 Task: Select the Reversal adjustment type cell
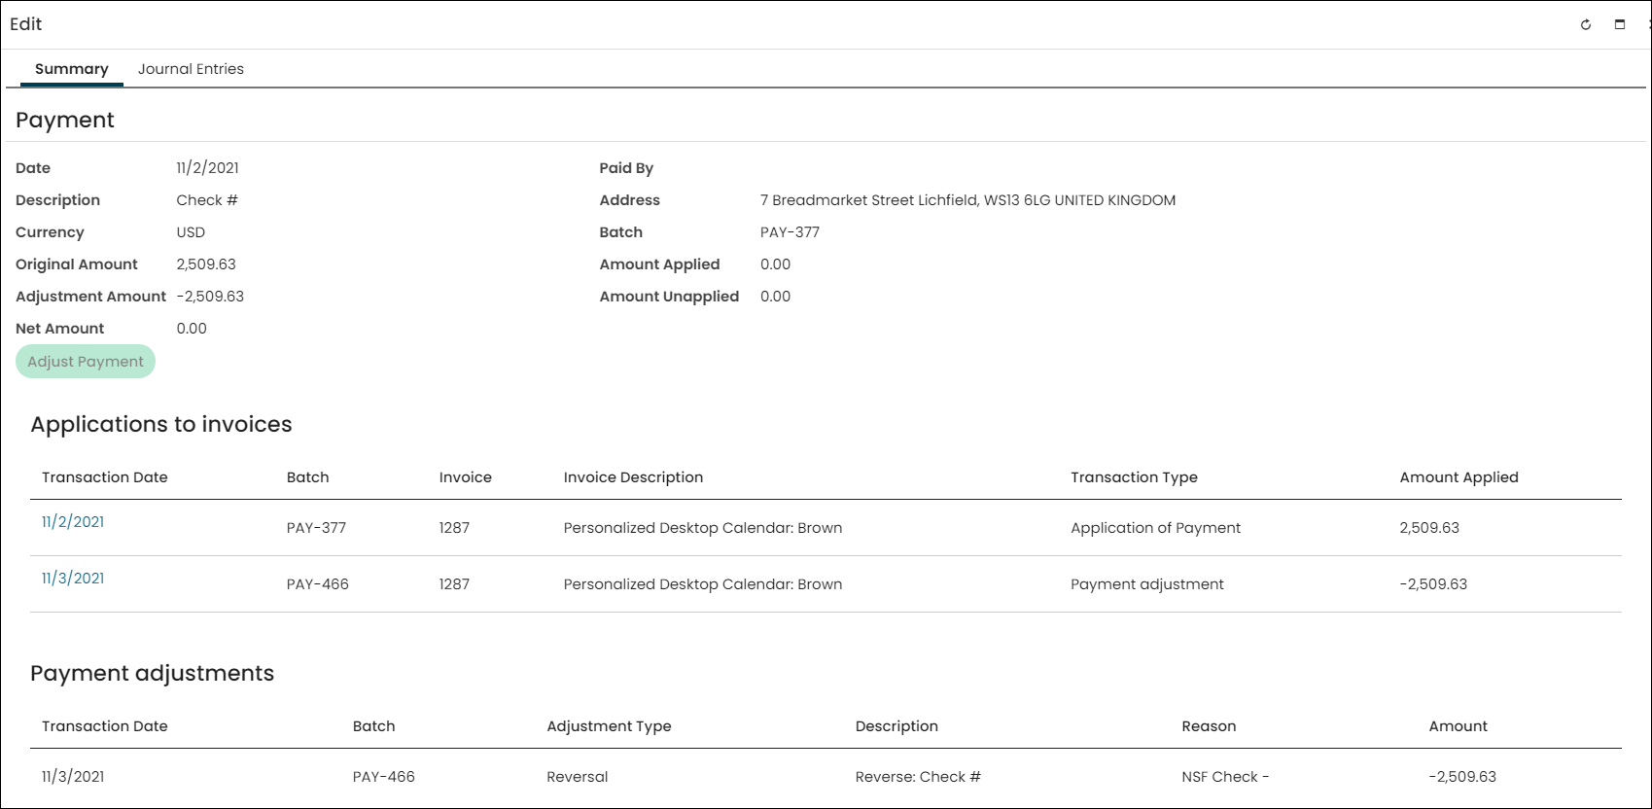578,777
